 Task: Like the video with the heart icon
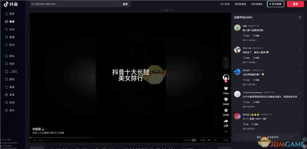pyautogui.click(x=226, y=88)
